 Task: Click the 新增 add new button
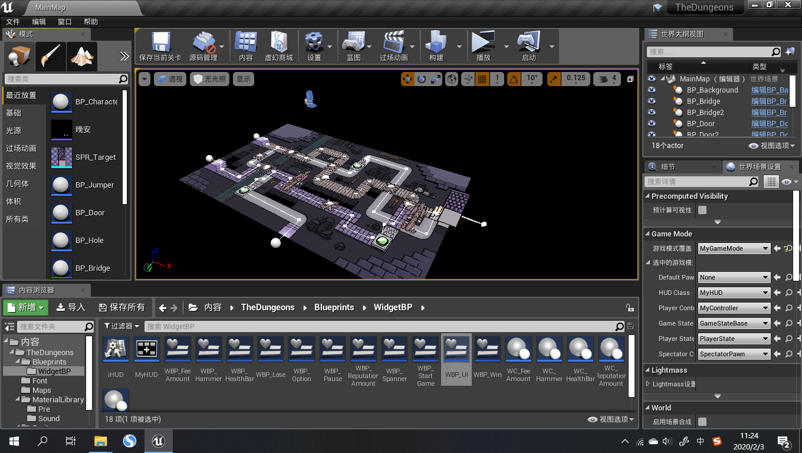click(x=25, y=307)
